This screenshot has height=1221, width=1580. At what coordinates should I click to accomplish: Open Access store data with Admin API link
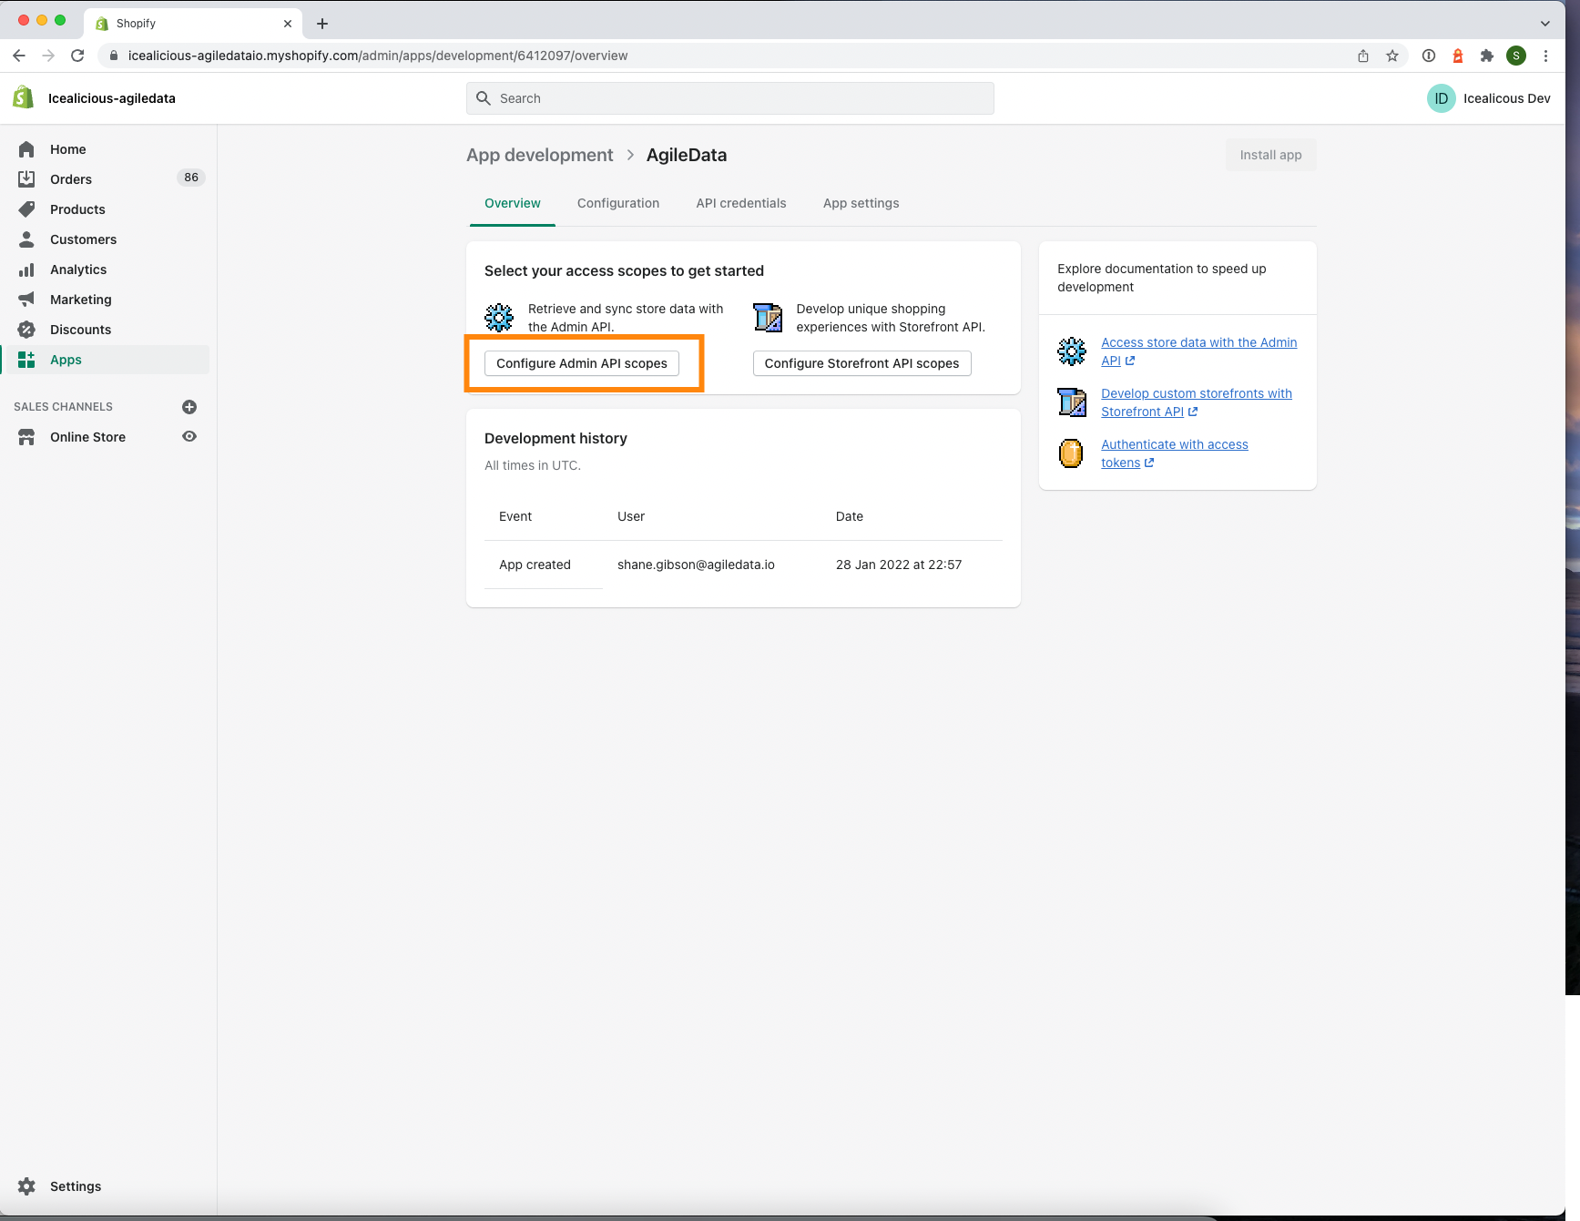tap(1198, 351)
